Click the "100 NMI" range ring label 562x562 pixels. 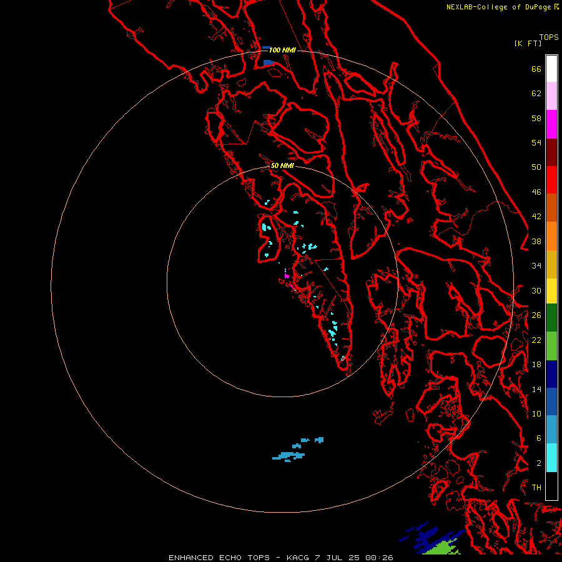[x=282, y=50]
